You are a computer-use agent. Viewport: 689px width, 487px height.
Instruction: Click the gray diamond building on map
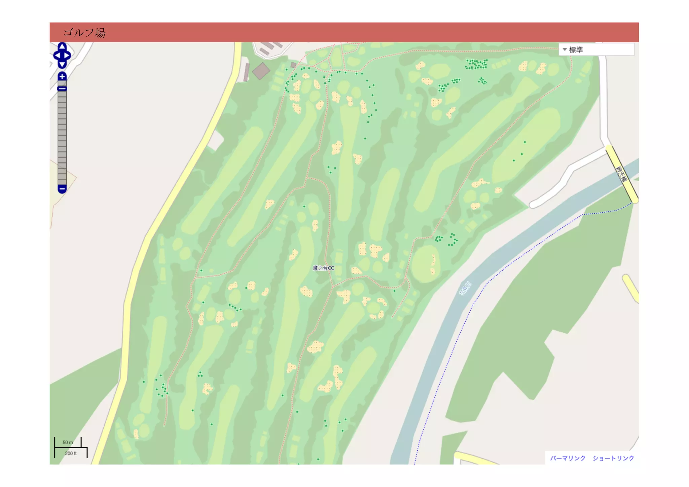(x=261, y=71)
